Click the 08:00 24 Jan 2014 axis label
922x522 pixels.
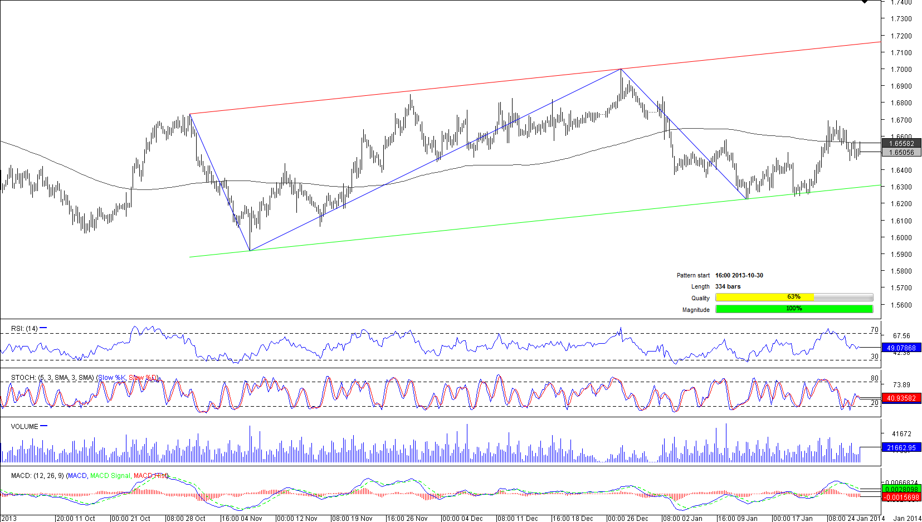[x=856, y=518]
